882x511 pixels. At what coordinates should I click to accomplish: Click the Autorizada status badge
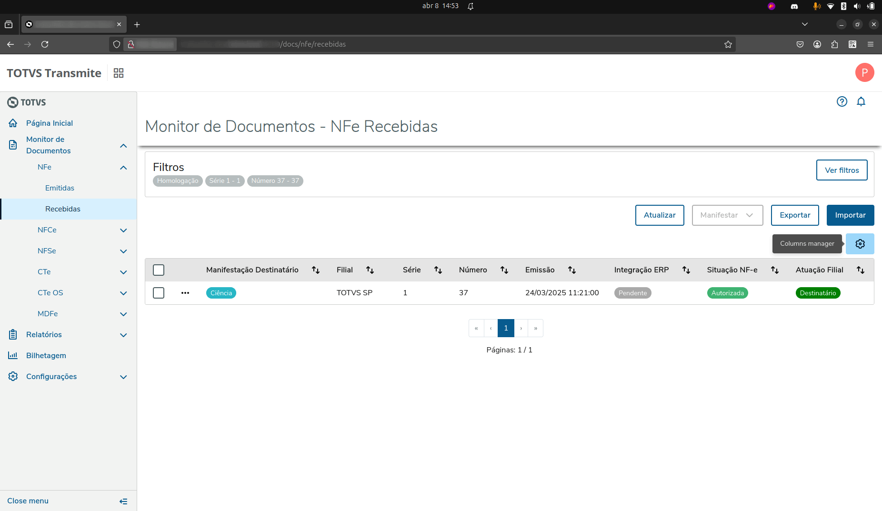pyautogui.click(x=727, y=293)
